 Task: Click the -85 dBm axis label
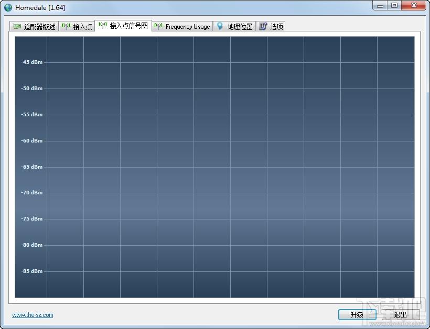31,271
